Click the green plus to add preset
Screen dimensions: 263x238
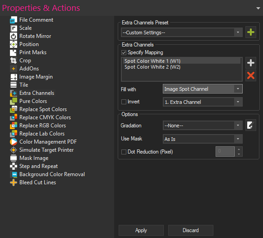point(250,32)
